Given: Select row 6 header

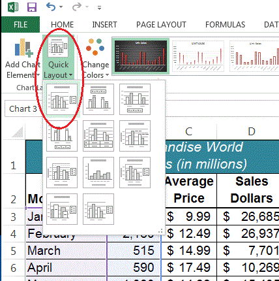Looking at the screenshot, I should pos(13,267).
